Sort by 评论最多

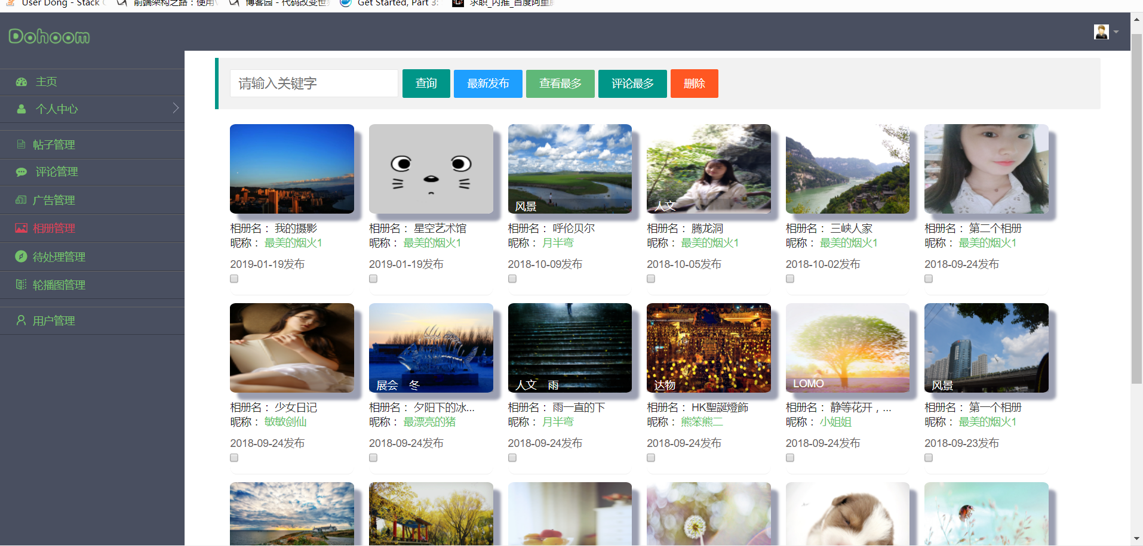[x=632, y=84]
